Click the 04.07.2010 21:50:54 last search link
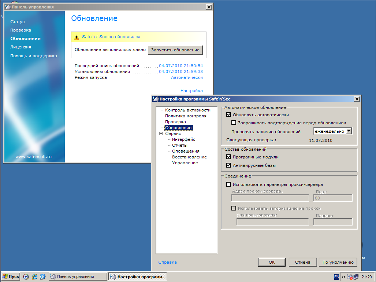 pos(181,66)
